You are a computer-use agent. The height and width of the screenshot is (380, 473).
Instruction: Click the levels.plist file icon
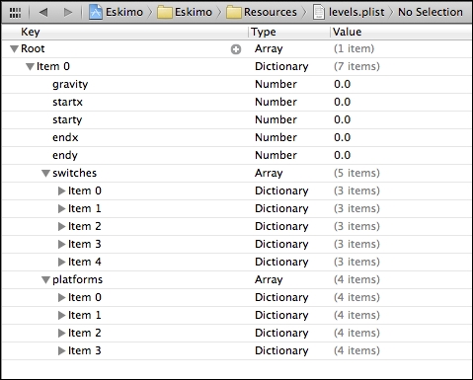[x=318, y=13]
